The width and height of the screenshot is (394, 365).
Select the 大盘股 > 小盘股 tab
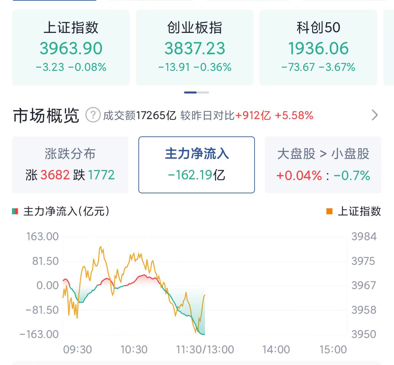click(x=323, y=165)
